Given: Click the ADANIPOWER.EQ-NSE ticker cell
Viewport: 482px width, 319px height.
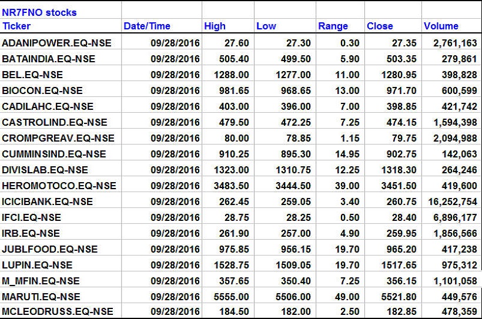Looking at the screenshot, I should coord(56,43).
